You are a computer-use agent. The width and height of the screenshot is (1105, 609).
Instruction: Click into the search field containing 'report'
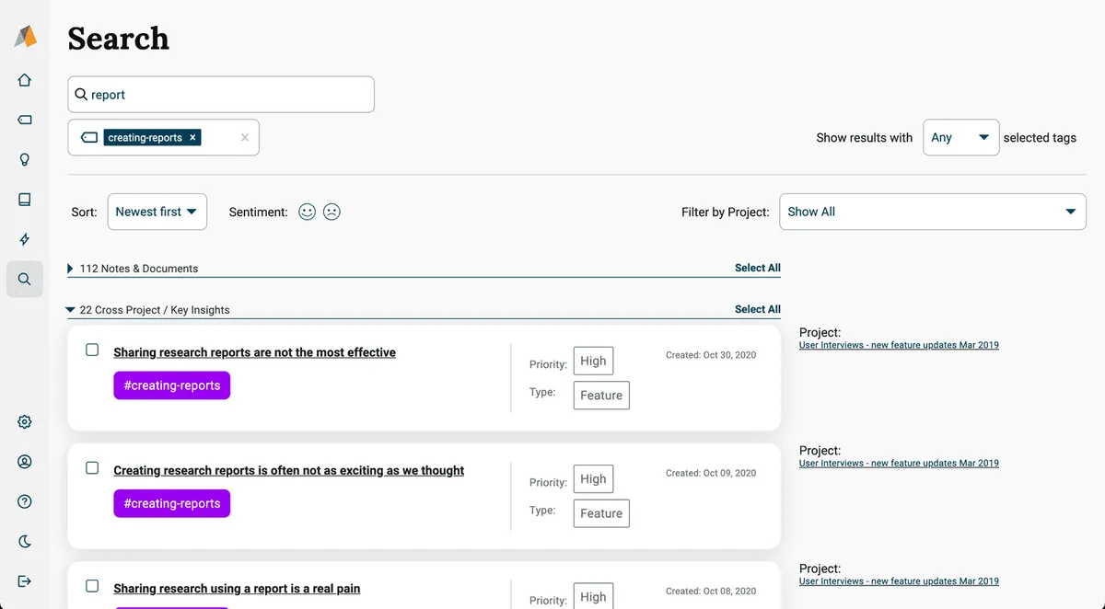tap(221, 95)
